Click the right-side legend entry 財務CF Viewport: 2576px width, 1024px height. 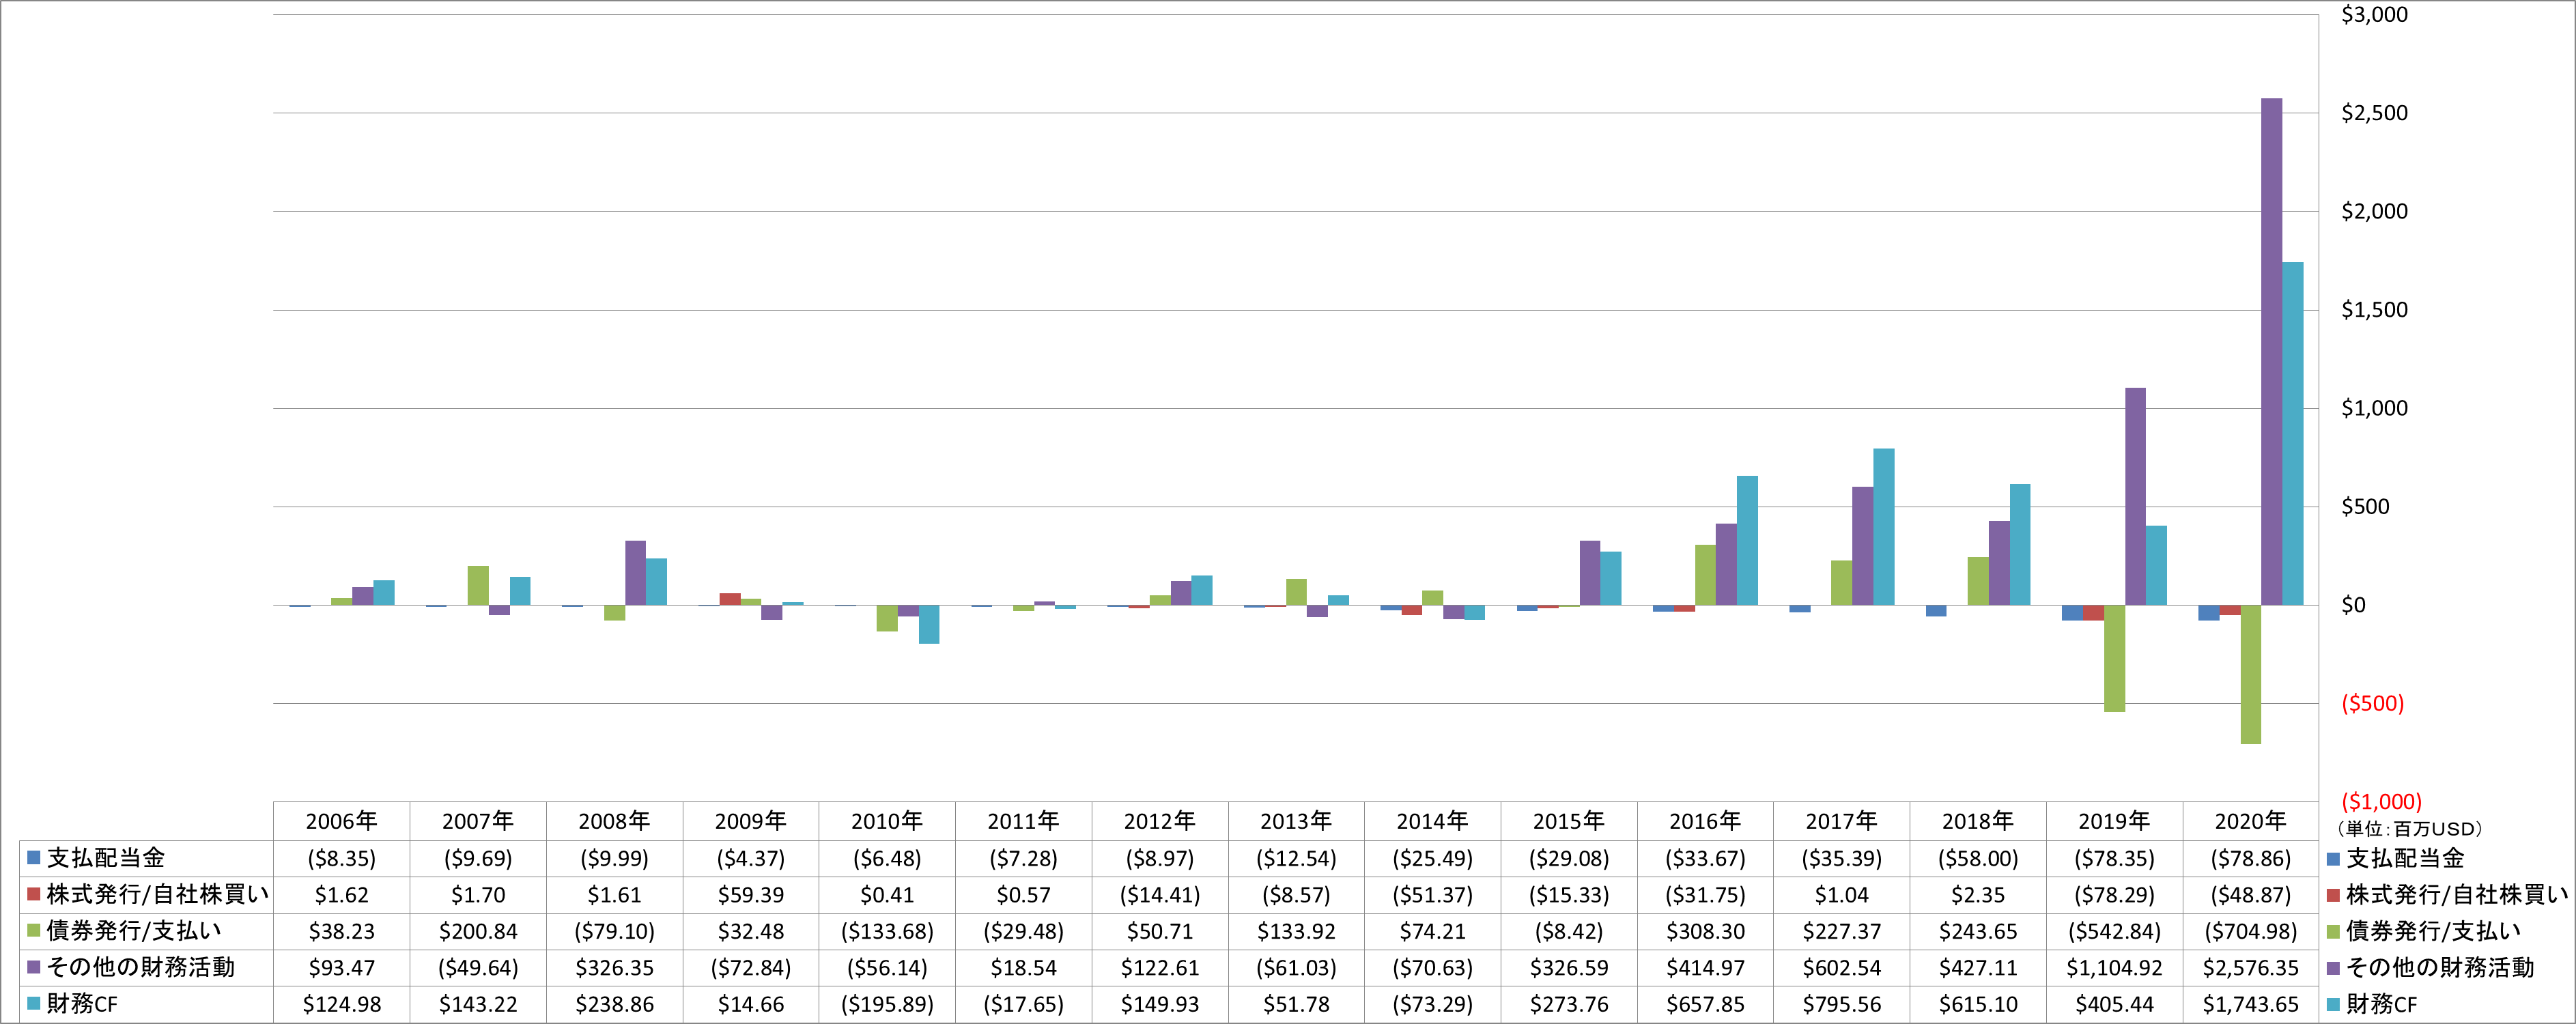[x=2372, y=1004]
